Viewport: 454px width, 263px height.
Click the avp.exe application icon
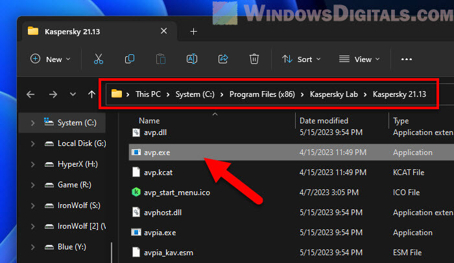click(x=136, y=153)
